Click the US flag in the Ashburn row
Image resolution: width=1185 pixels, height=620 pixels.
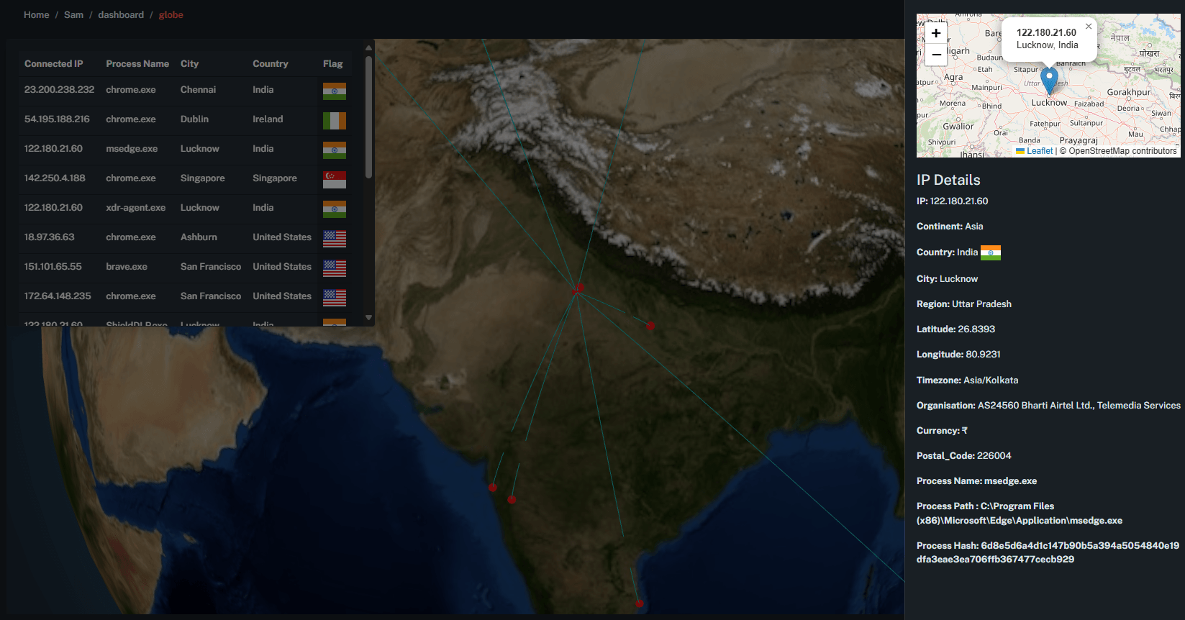(x=334, y=238)
